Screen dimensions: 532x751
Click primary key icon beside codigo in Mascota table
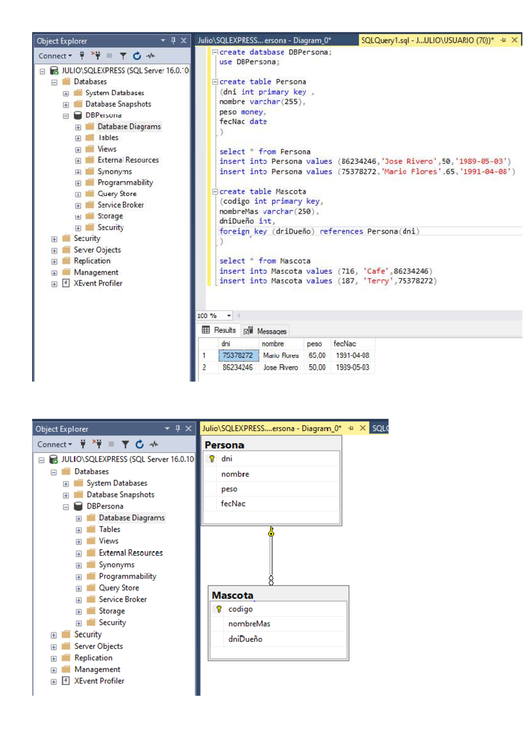pos(219,609)
